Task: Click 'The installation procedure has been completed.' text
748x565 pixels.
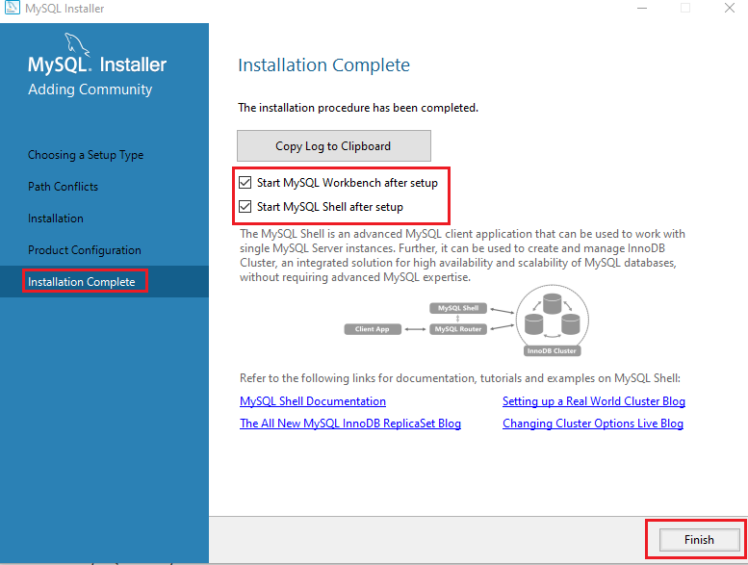Action: click(358, 108)
